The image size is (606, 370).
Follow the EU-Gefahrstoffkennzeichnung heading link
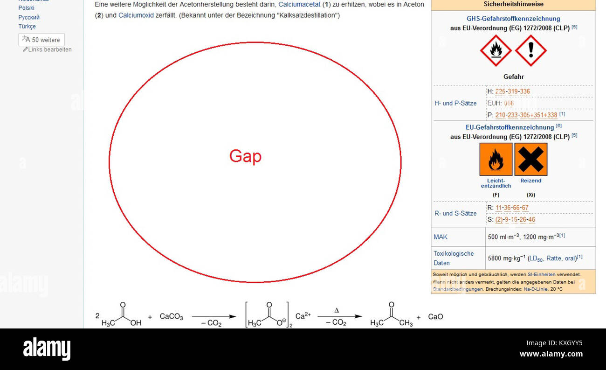pos(510,127)
